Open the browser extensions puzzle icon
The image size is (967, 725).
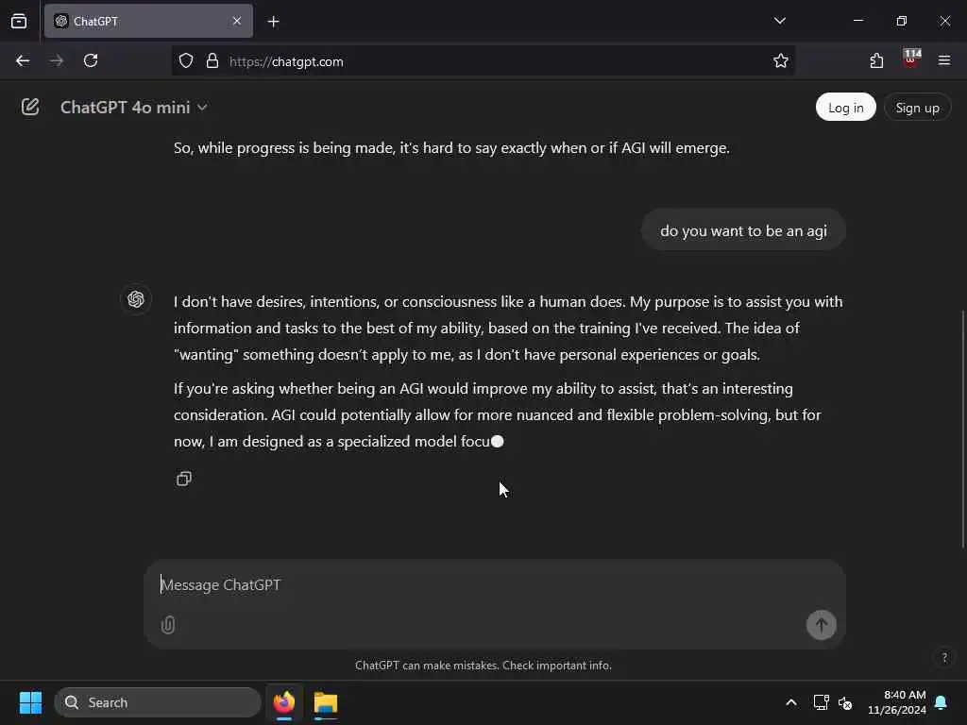pos(876,60)
